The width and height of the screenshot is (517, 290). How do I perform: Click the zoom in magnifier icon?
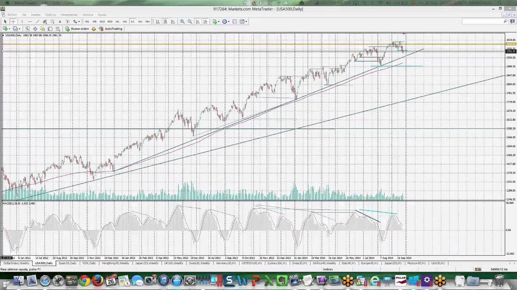(x=182, y=21)
